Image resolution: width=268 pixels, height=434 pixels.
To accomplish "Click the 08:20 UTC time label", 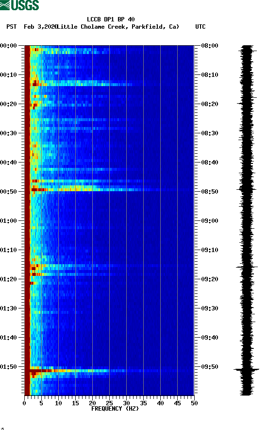I will 210,104.
